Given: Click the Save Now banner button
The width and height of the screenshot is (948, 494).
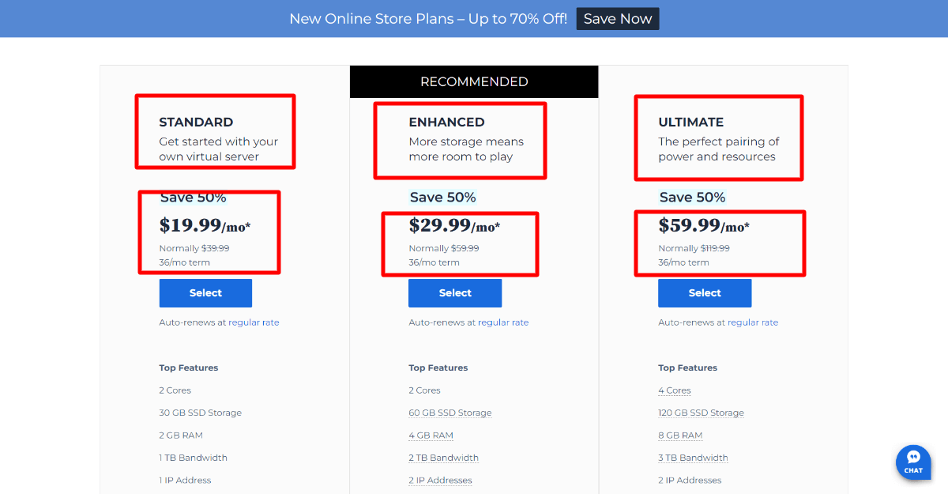Looking at the screenshot, I should pos(617,19).
